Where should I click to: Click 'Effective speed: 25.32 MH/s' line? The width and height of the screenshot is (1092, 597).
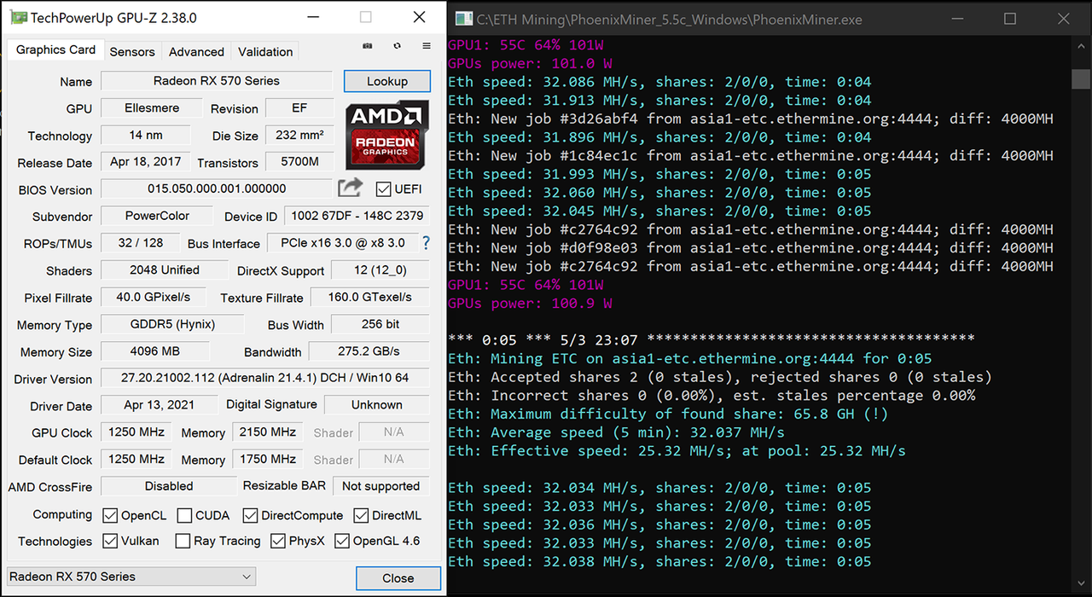coord(677,450)
